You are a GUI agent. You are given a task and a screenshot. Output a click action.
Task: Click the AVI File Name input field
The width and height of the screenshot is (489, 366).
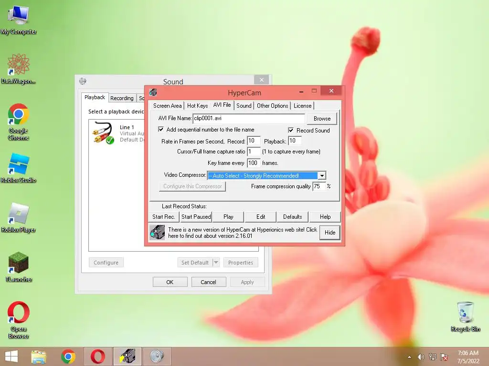pos(249,118)
